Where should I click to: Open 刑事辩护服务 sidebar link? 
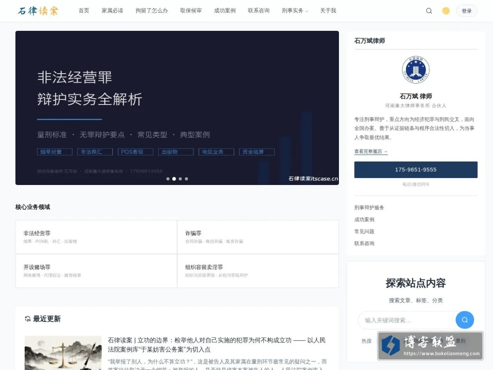coord(369,208)
